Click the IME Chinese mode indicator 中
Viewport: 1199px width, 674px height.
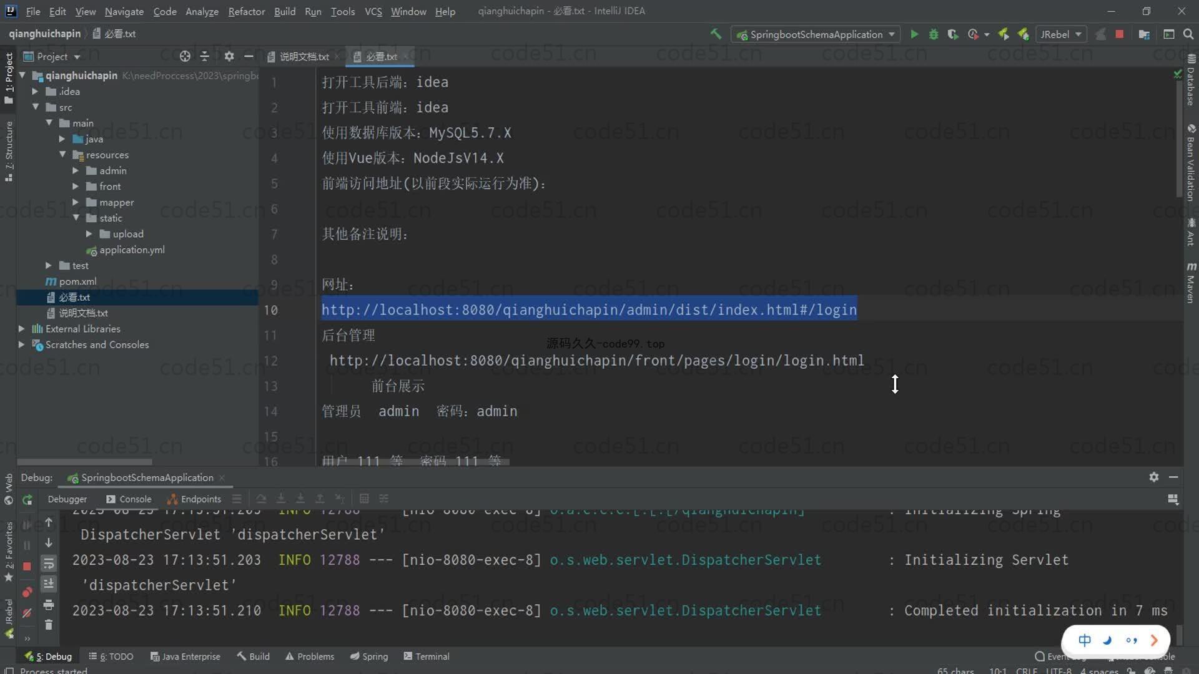click(1085, 640)
